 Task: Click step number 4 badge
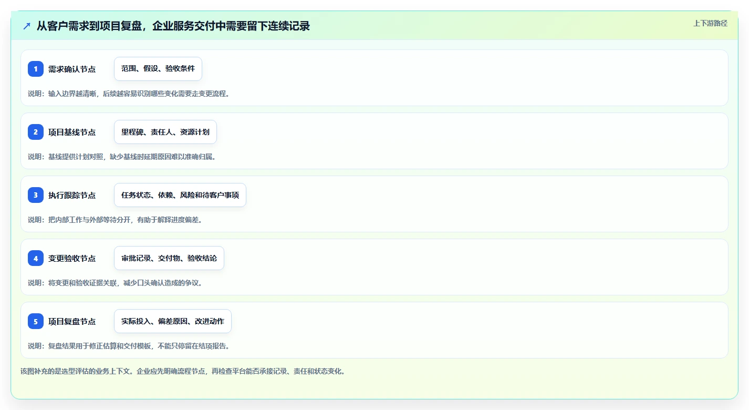tap(36, 258)
